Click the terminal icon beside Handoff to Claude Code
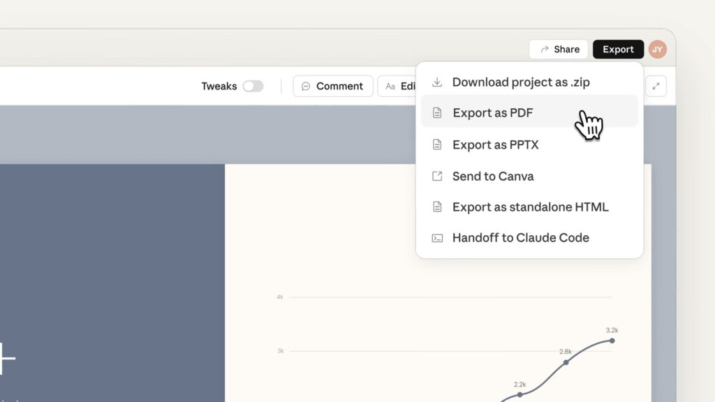 (437, 238)
